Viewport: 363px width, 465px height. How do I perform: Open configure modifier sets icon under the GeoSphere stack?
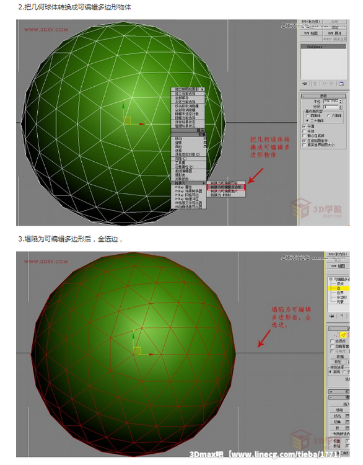(341, 84)
